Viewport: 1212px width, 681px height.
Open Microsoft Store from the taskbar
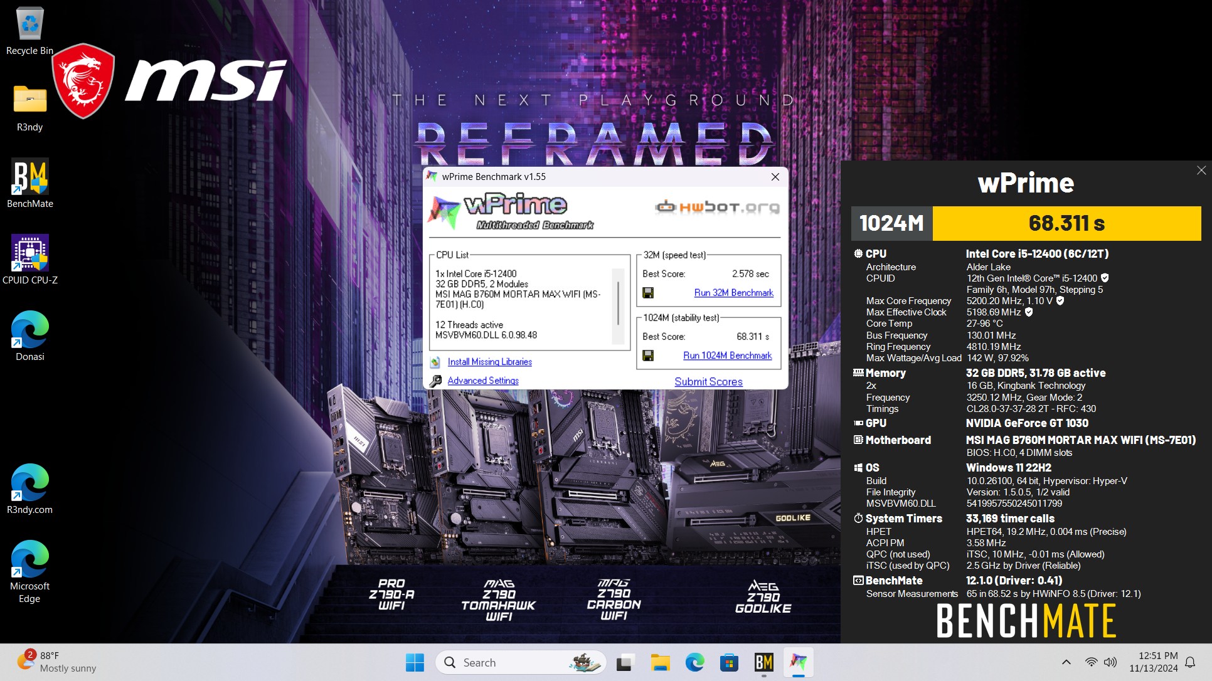coord(729,662)
